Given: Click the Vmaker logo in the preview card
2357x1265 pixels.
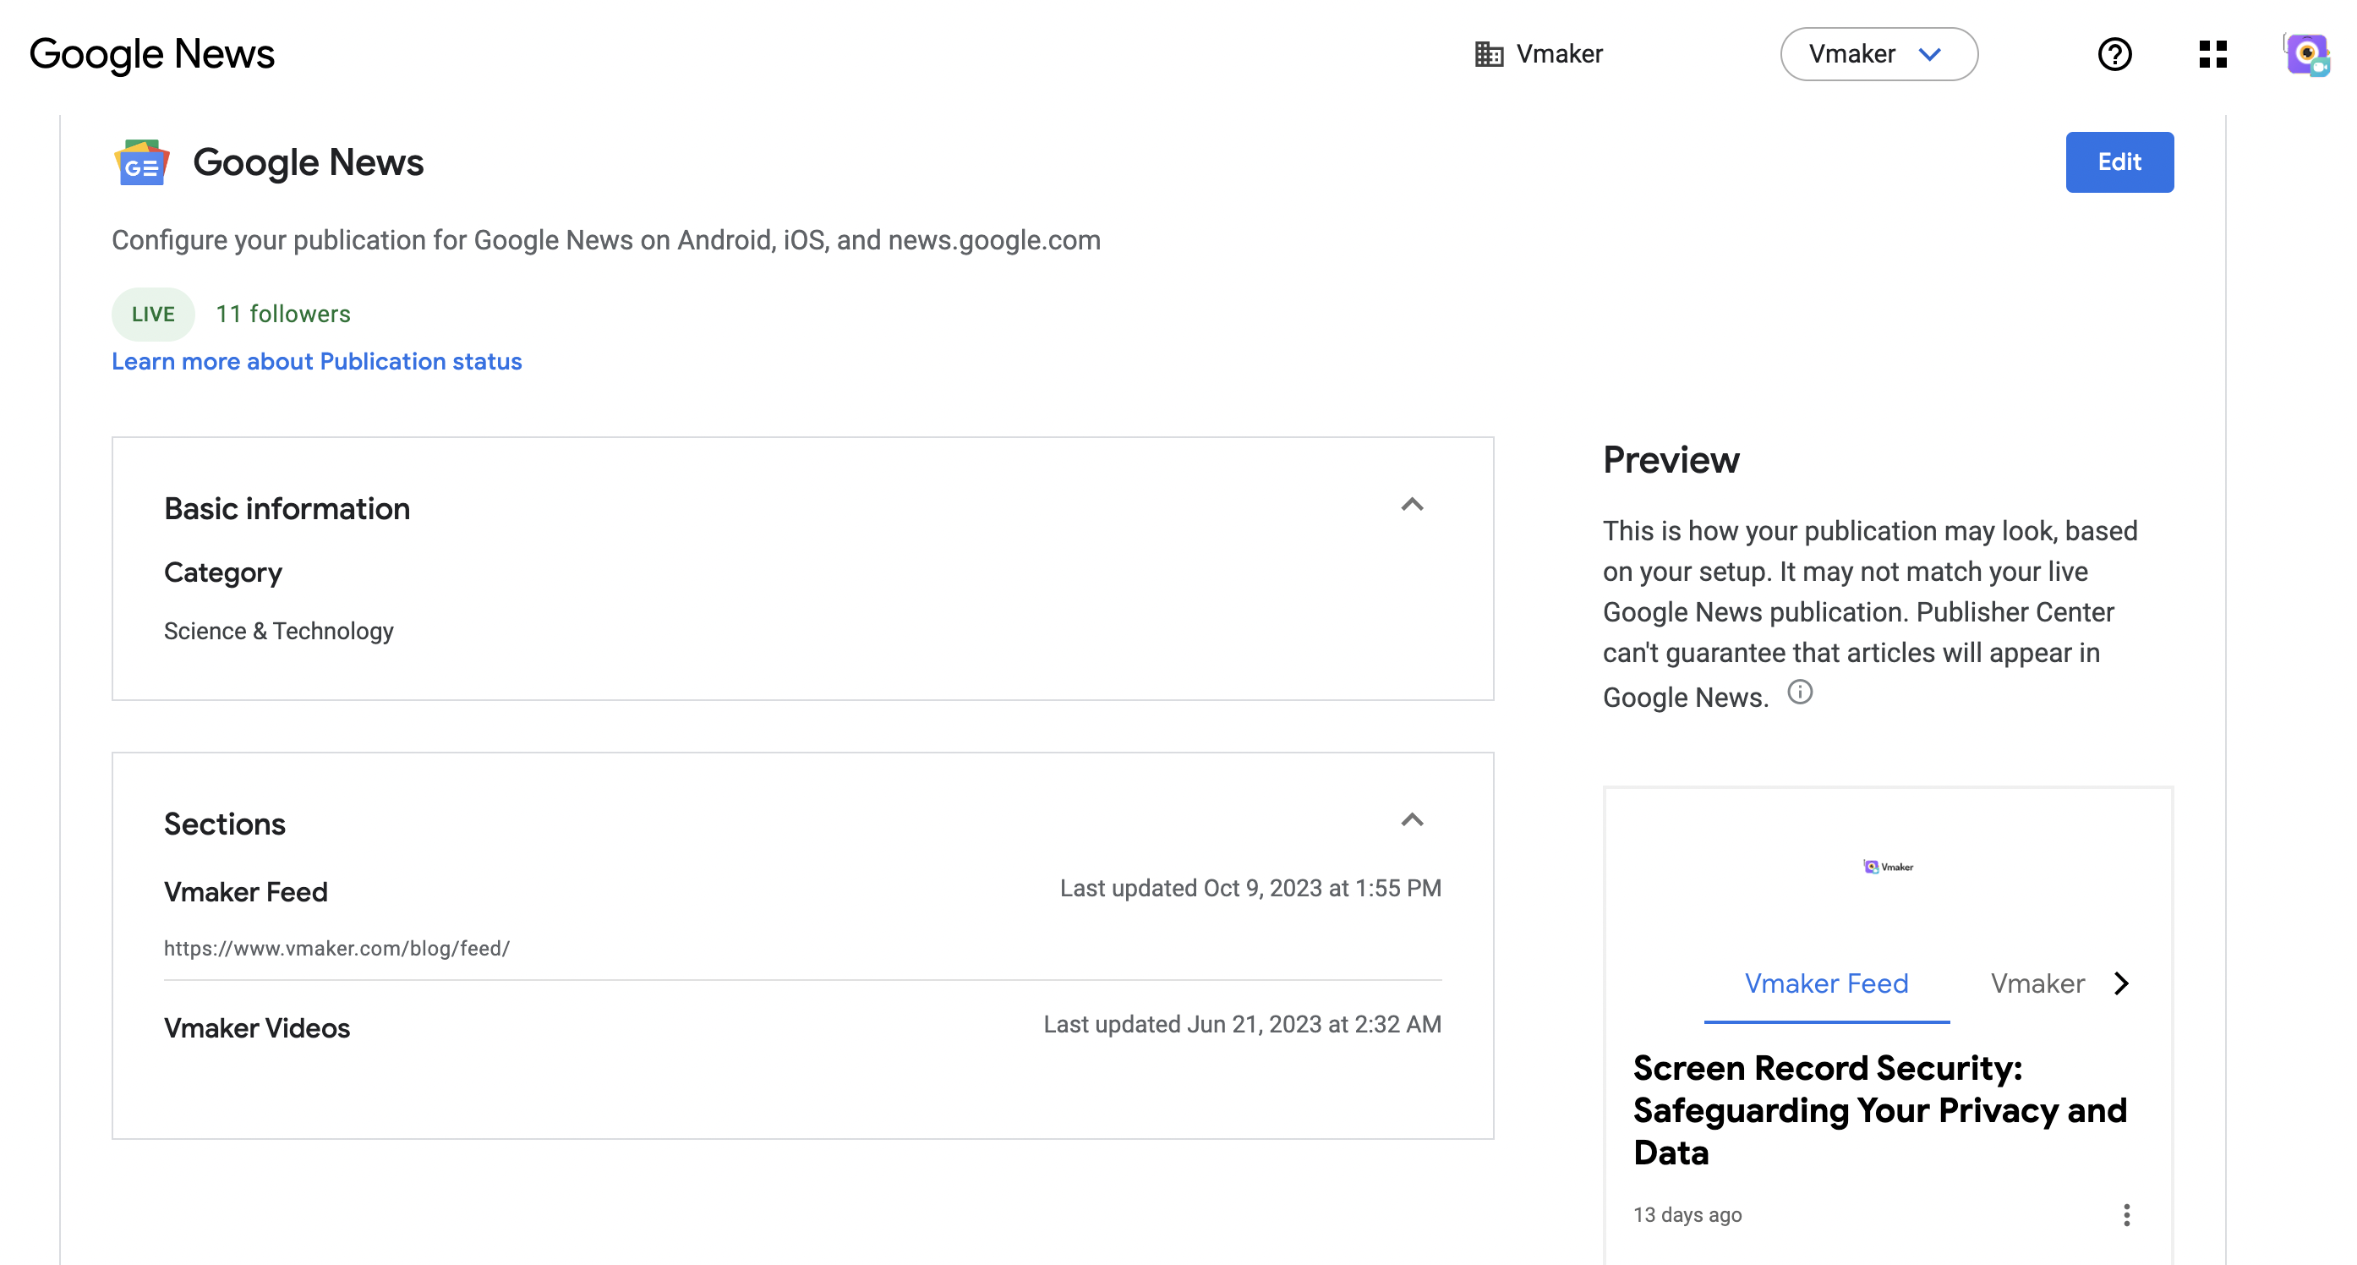Looking at the screenshot, I should click(1888, 865).
